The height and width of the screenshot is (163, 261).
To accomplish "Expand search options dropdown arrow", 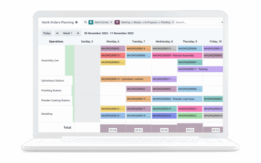I will (222, 22).
